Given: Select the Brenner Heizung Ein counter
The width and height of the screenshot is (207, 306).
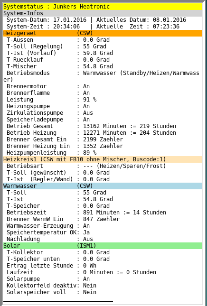Looking at the screenshot, I should [x=65, y=146].
